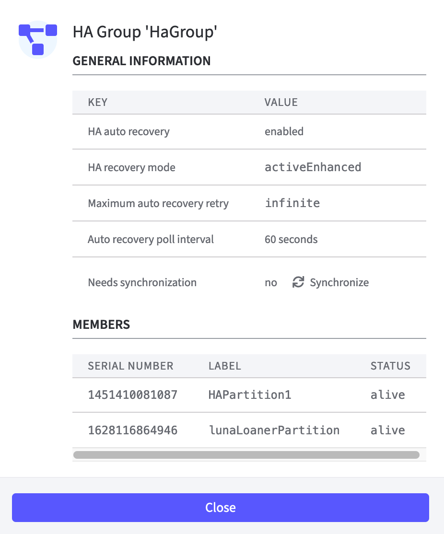This screenshot has height=534, width=444.
Task: Select the Synchronize action
Action: pos(339,282)
